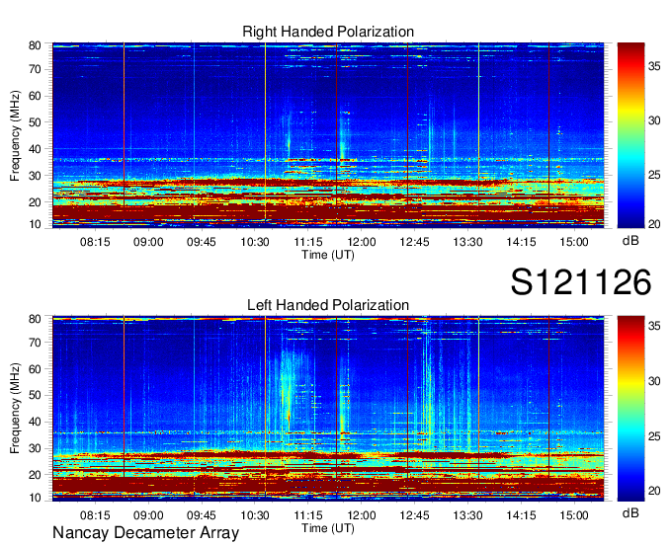This screenshot has width=672, height=545.
Task: Click "08:15" time tick under right-handed plot
Action: coord(95,242)
